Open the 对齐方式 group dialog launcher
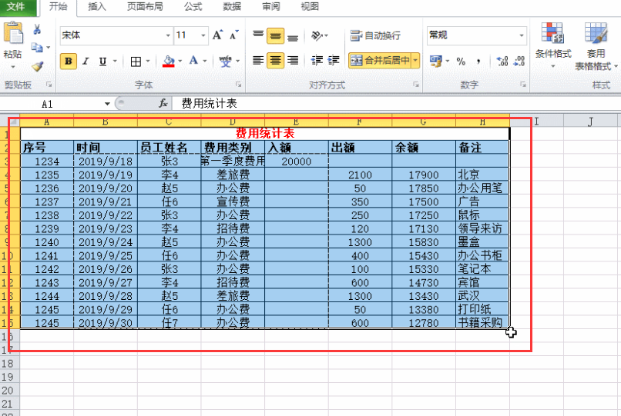Screen dimensions: 621x416 tap(416, 85)
